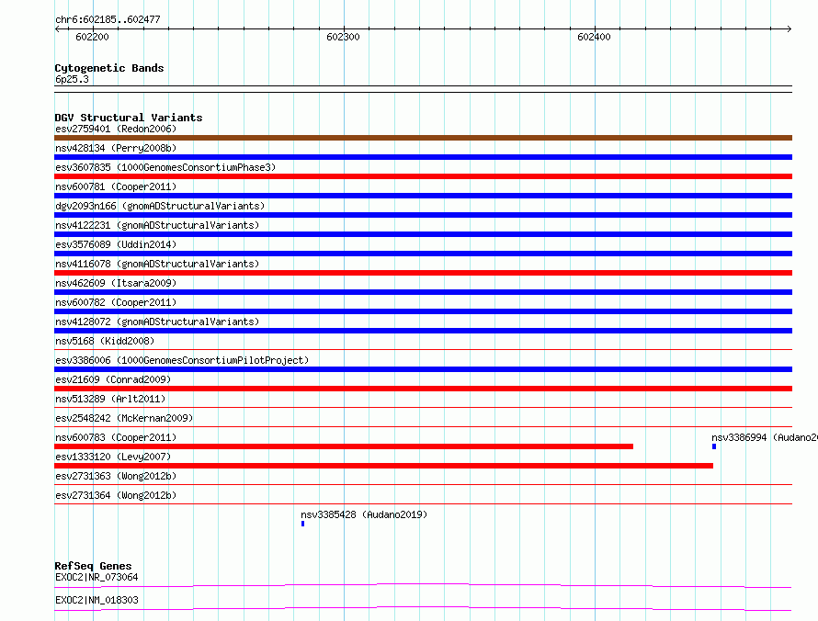This screenshot has height=621, width=818.
Task: Click the blue nsv600781 variant bar
Action: [x=423, y=196]
